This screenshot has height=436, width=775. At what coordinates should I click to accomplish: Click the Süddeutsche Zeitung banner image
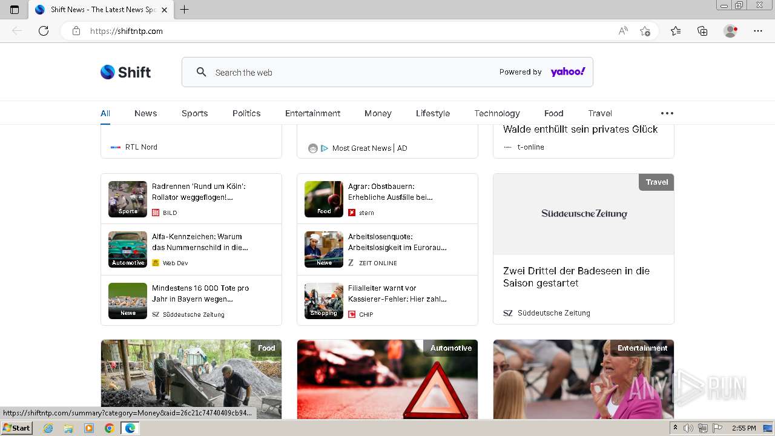coord(584,214)
